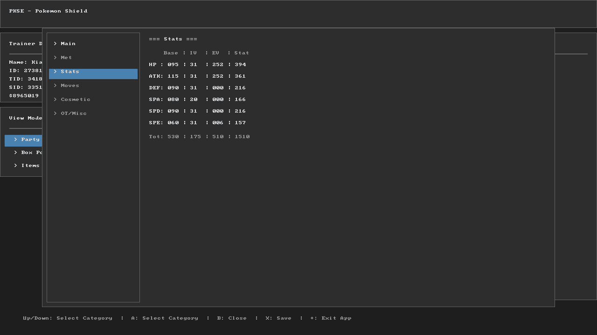Open the Main category

[93, 44]
